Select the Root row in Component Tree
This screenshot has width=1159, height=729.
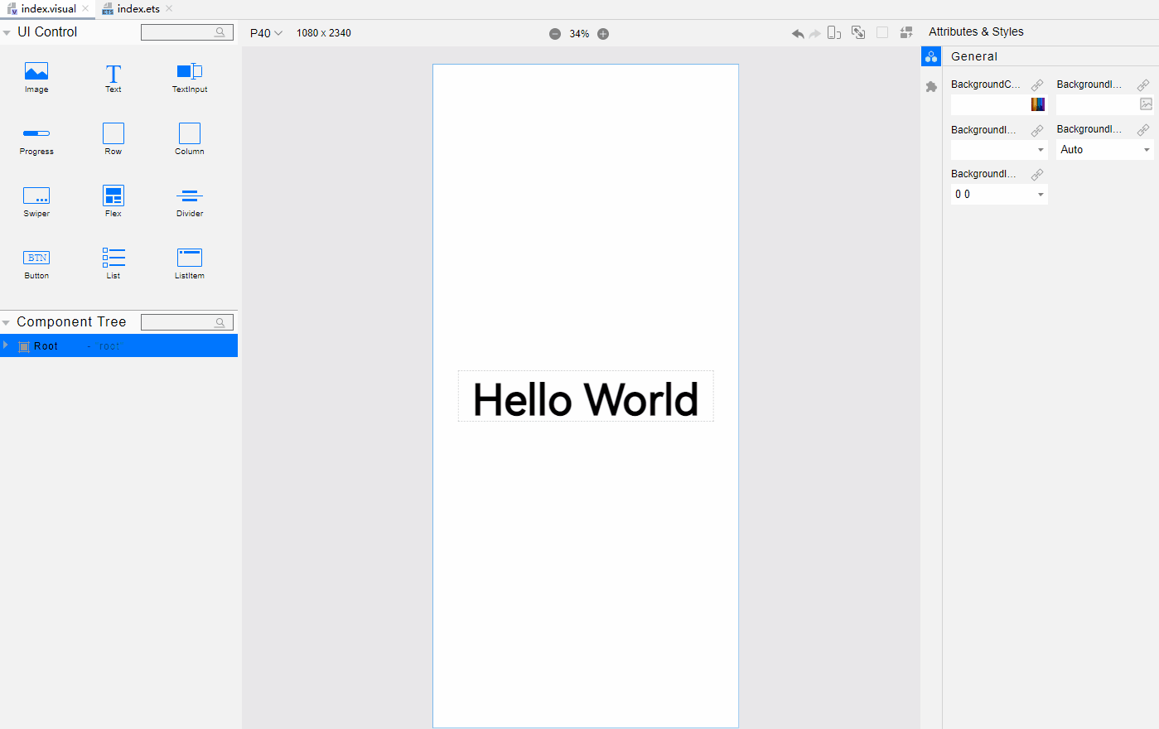(x=118, y=345)
